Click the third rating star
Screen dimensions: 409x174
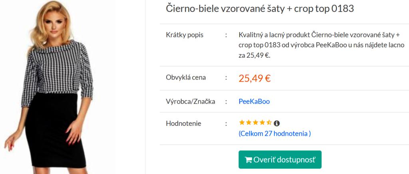255,123
